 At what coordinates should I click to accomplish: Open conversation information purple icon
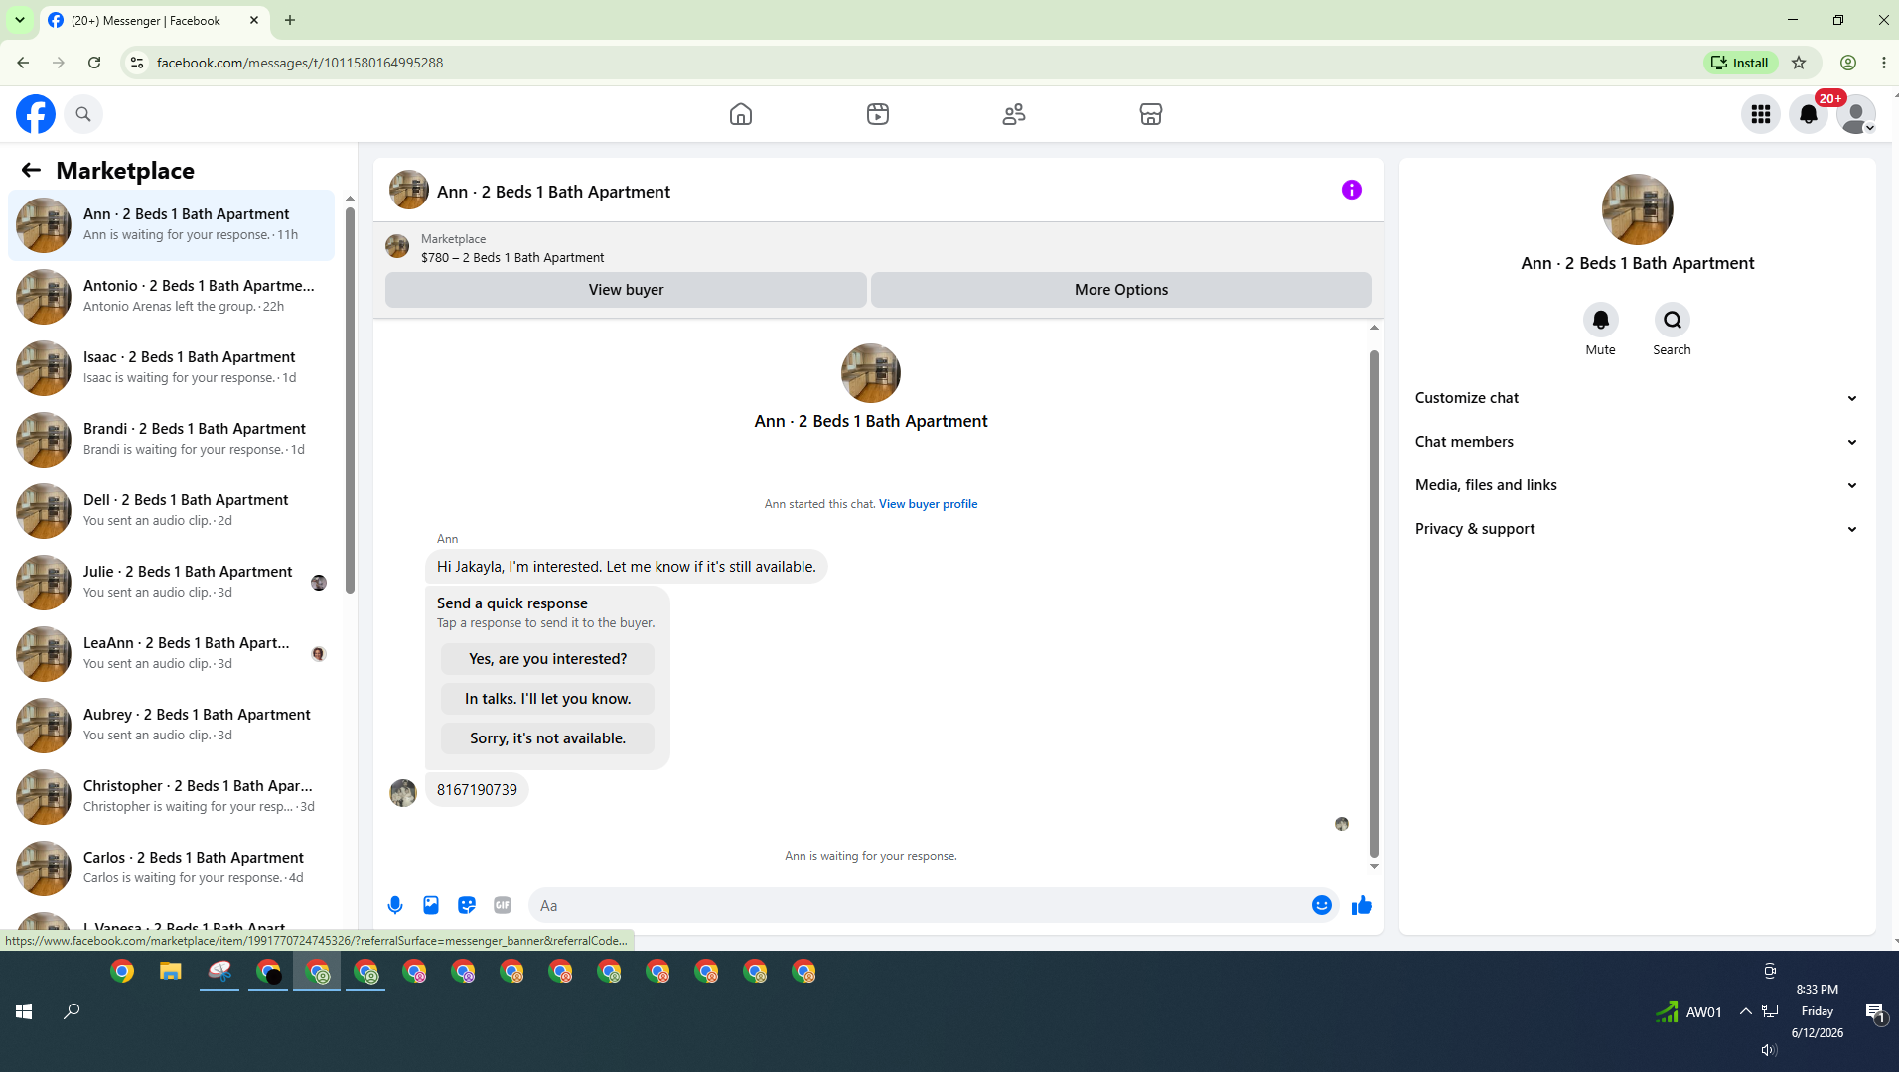pos(1352,190)
